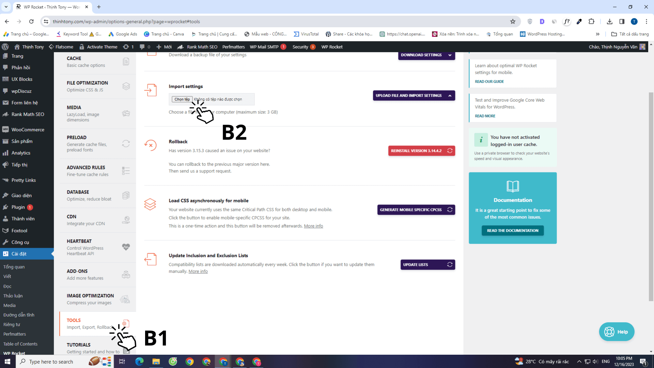Image resolution: width=654 pixels, height=368 pixels.
Task: Open the Database optimization icon
Action: click(x=126, y=195)
